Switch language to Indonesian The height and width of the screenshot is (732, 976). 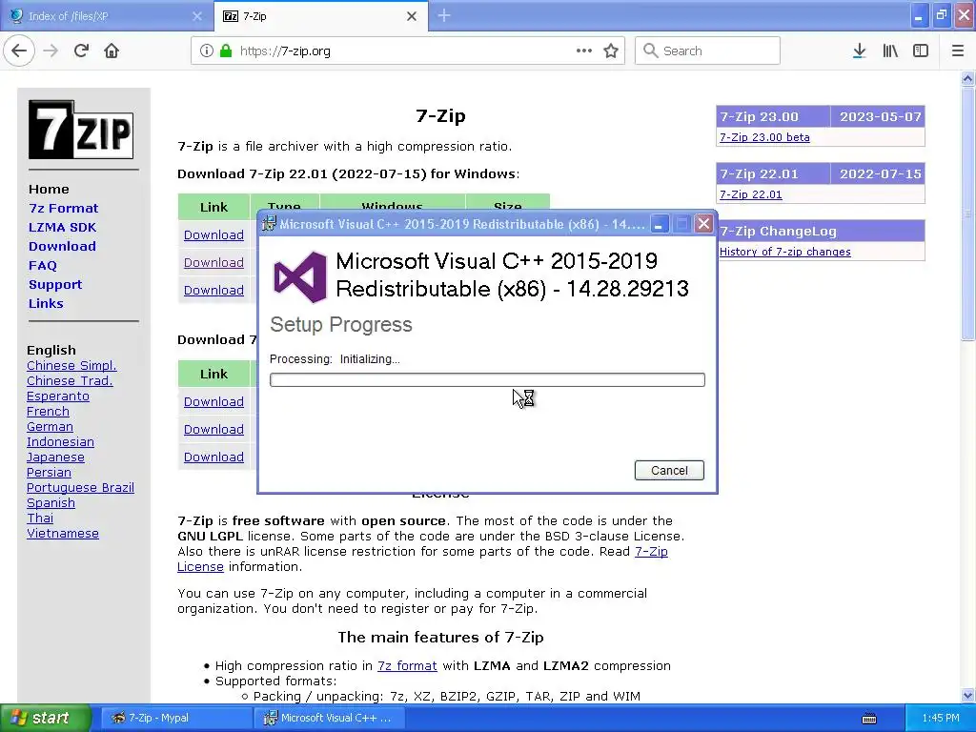(60, 442)
